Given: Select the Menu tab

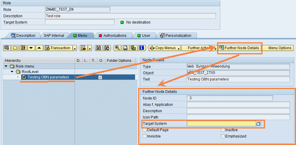Looking at the screenshot, I should click(x=81, y=35).
